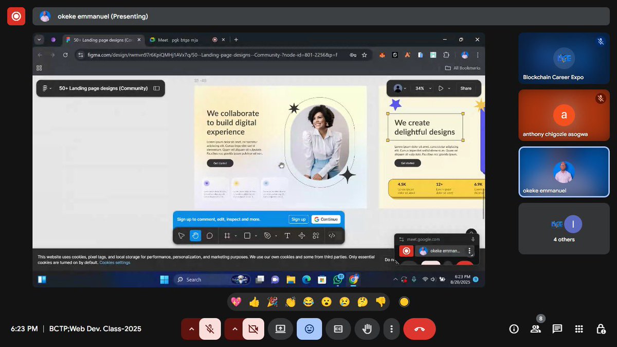Open the Meet chat panel
The width and height of the screenshot is (617, 347).
click(x=557, y=329)
